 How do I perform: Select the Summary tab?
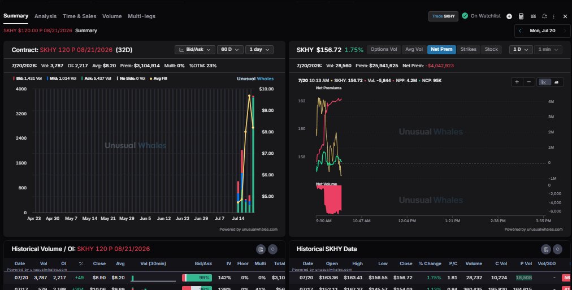pyautogui.click(x=16, y=16)
